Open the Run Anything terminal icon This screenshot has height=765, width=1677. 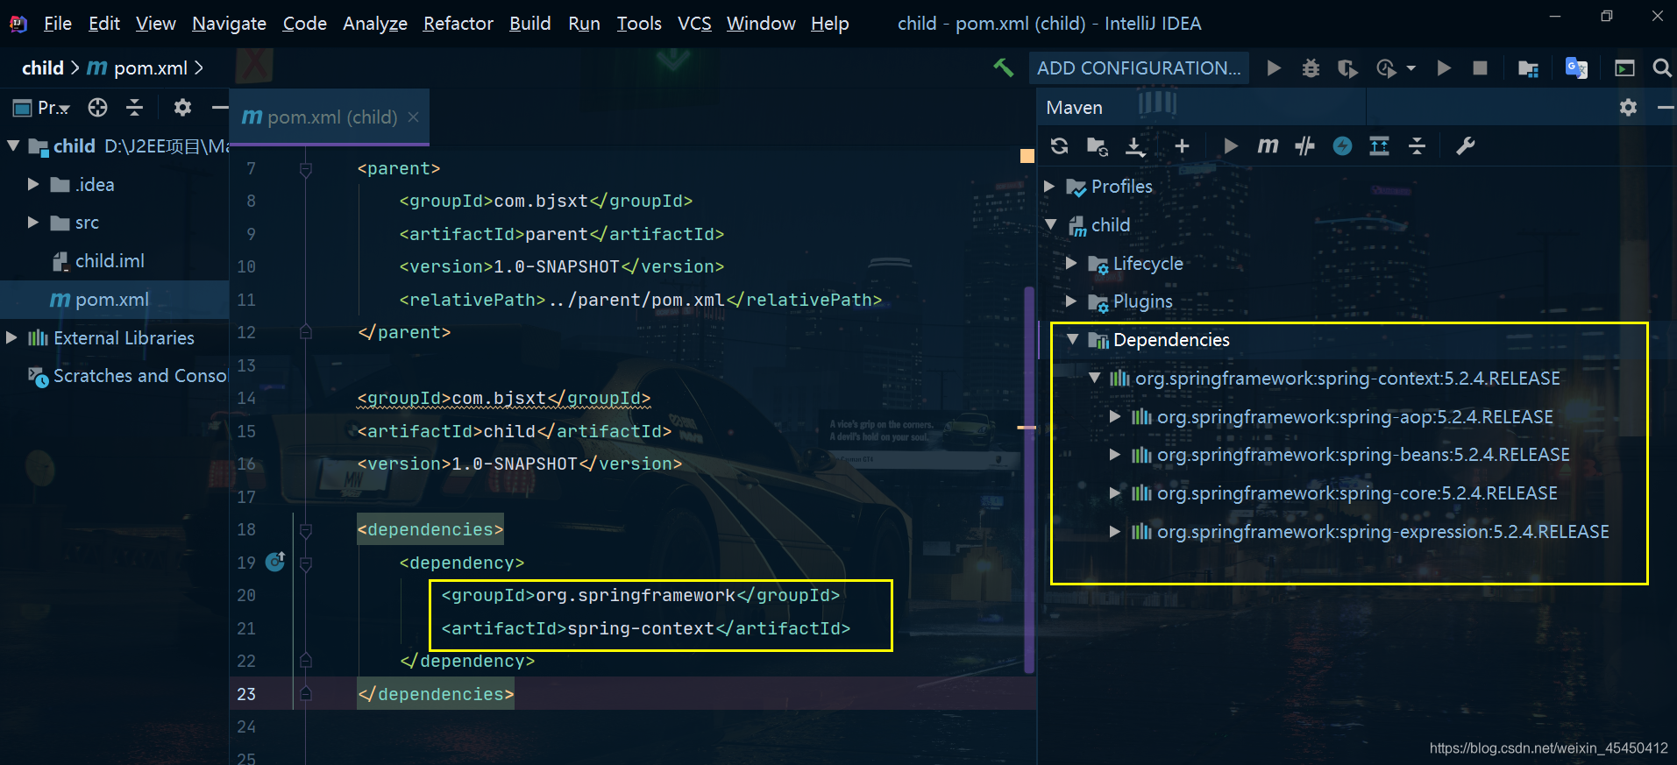click(x=1624, y=67)
